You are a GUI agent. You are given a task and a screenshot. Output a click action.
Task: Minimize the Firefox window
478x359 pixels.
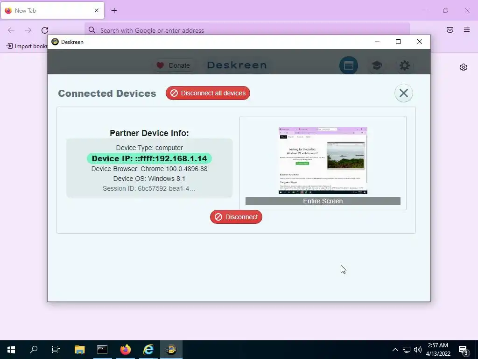point(424,10)
